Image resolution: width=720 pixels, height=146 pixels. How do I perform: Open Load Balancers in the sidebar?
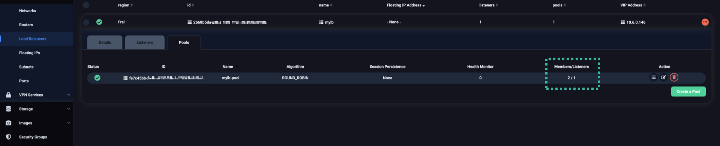pyautogui.click(x=33, y=39)
